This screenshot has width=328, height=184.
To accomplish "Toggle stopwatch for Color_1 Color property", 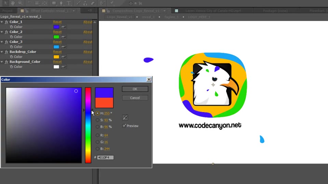I will pos(12,27).
